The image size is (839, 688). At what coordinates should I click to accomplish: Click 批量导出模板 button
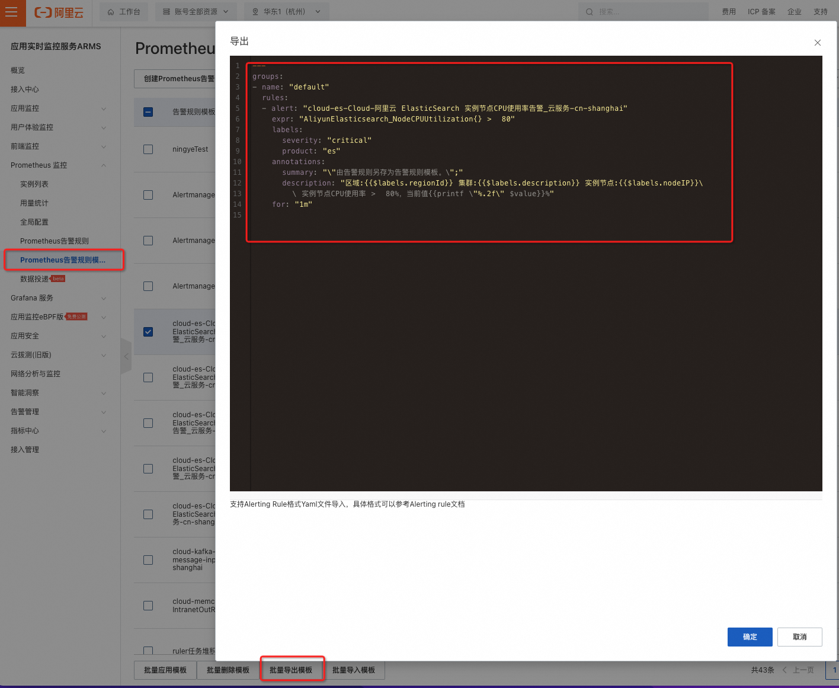click(x=291, y=670)
